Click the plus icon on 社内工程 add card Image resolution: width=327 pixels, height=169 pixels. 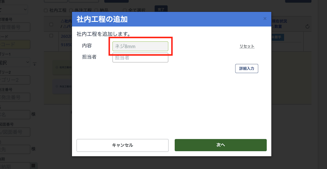57,67
